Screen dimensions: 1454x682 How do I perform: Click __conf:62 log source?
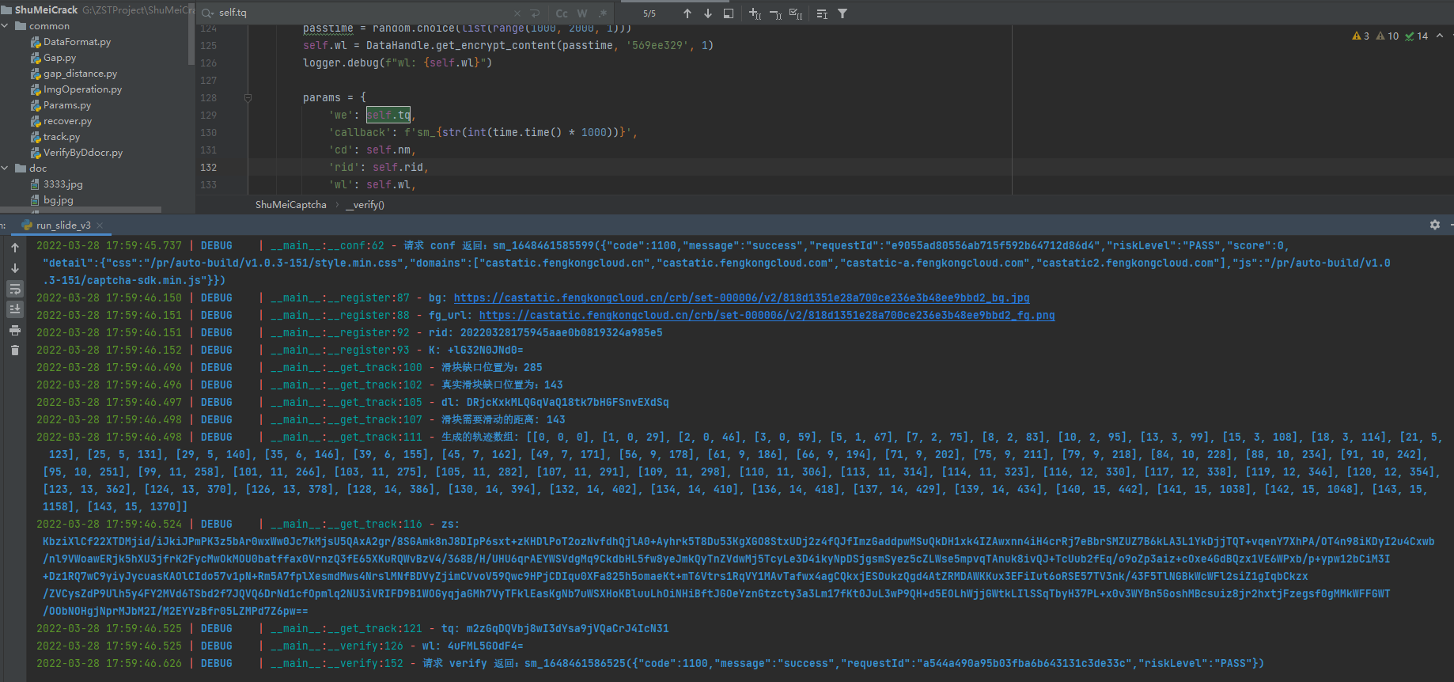pos(327,246)
